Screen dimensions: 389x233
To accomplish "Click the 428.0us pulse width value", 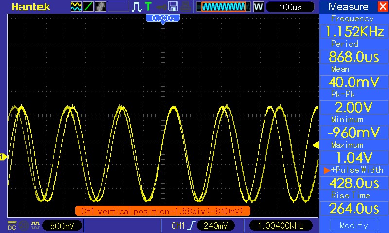I will pos(354,183).
